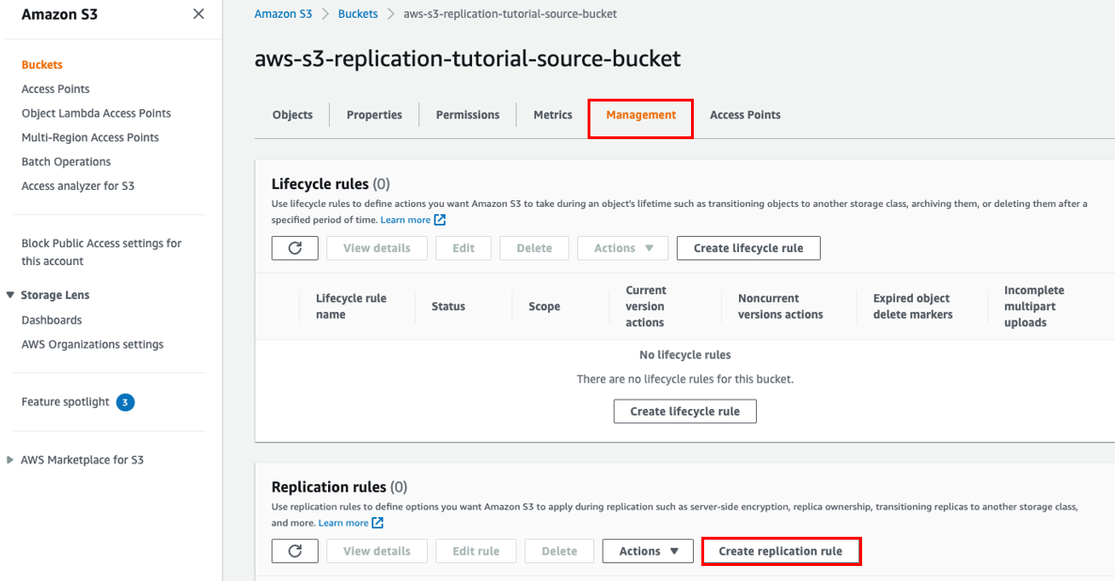1115x581 pixels.
Task: Click the Noncurrent versions actions column header
Action: (x=780, y=306)
